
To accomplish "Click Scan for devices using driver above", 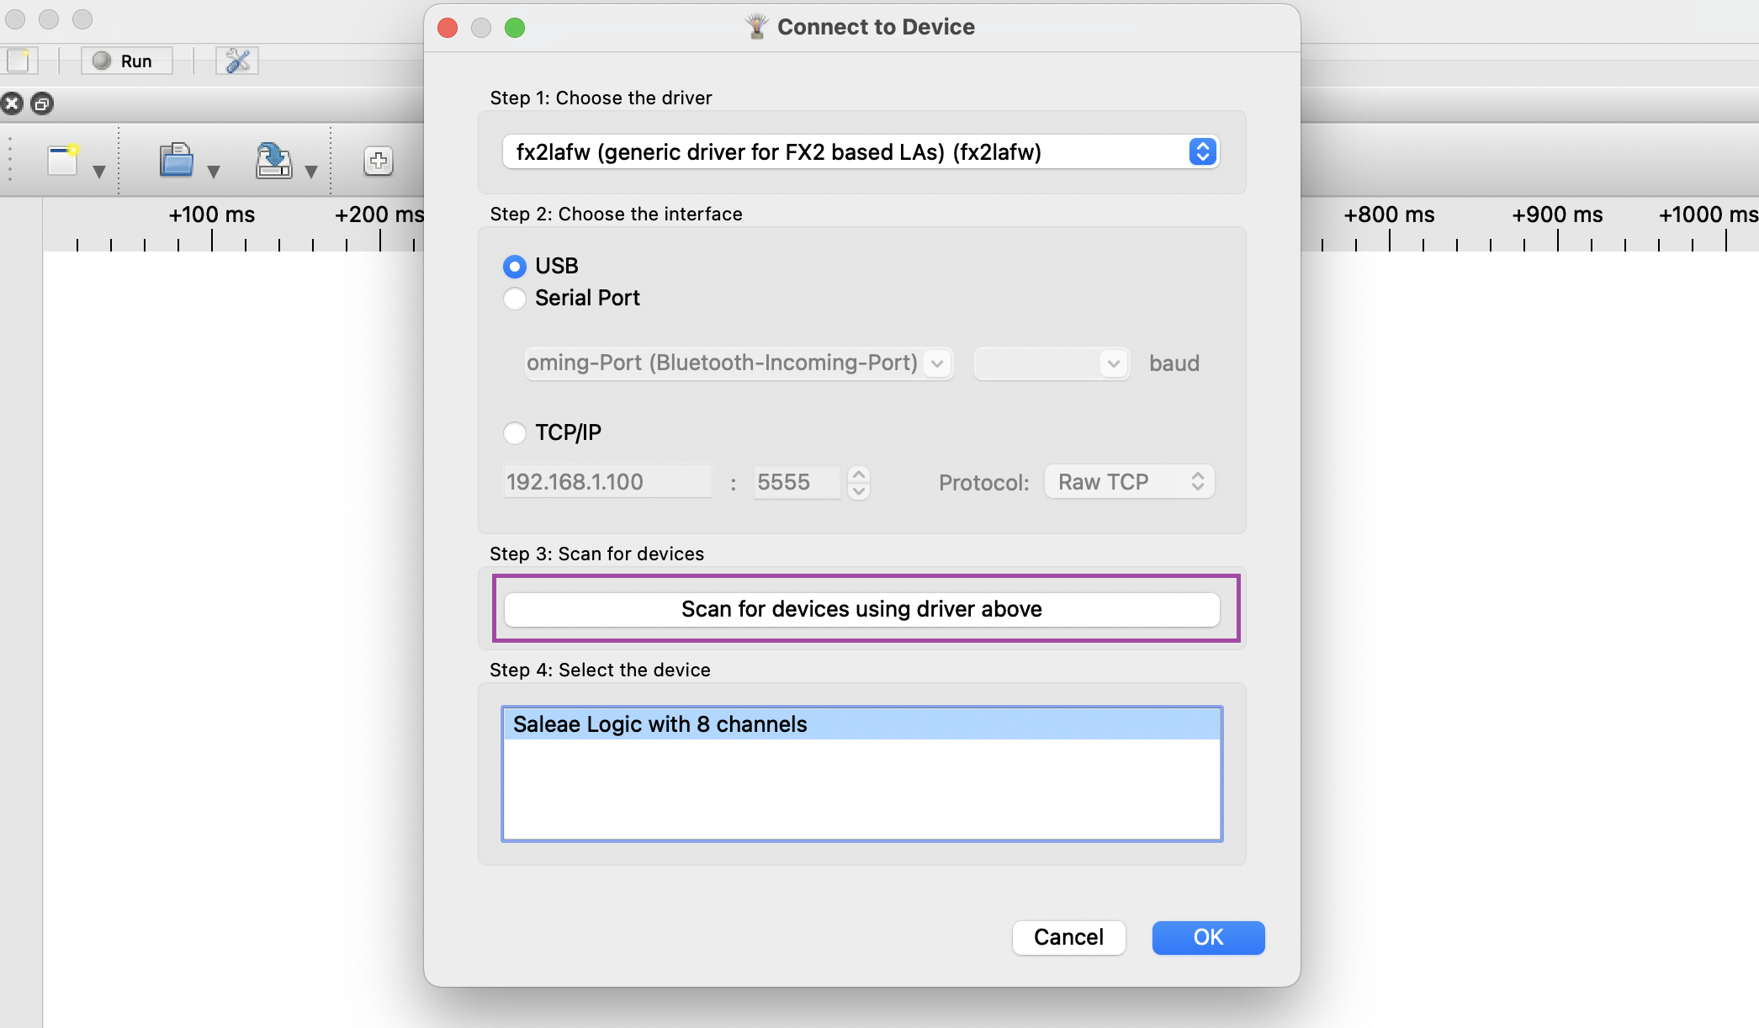I will tap(861, 609).
